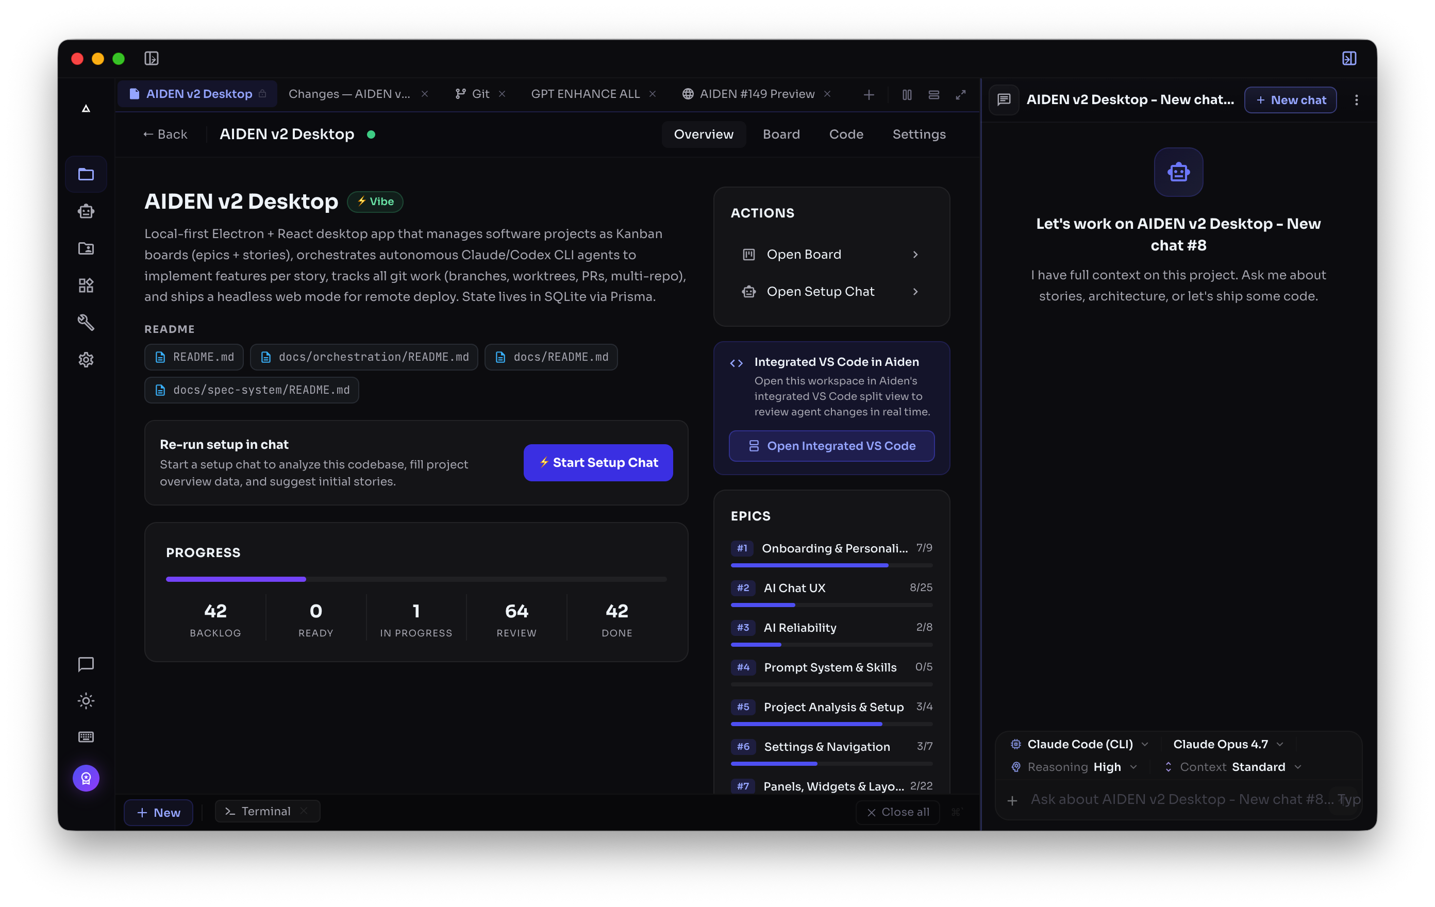Click the Aiden logo triangle icon
Image resolution: width=1435 pixels, height=907 pixels.
86,108
